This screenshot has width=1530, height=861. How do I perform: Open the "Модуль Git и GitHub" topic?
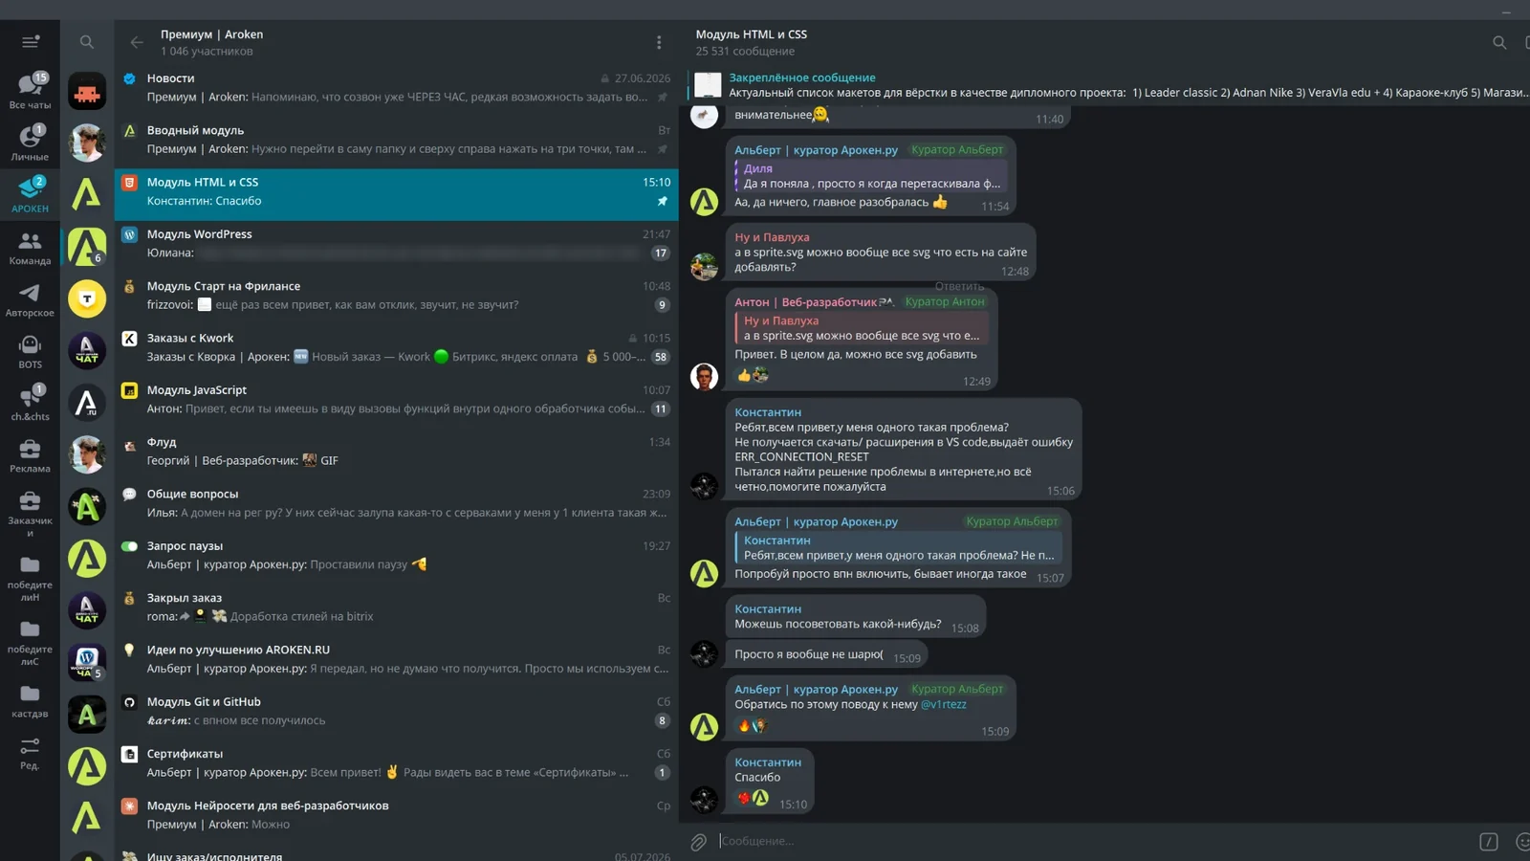[397, 712]
